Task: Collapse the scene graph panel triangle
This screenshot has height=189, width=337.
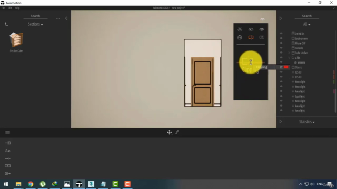Action: click(281, 18)
